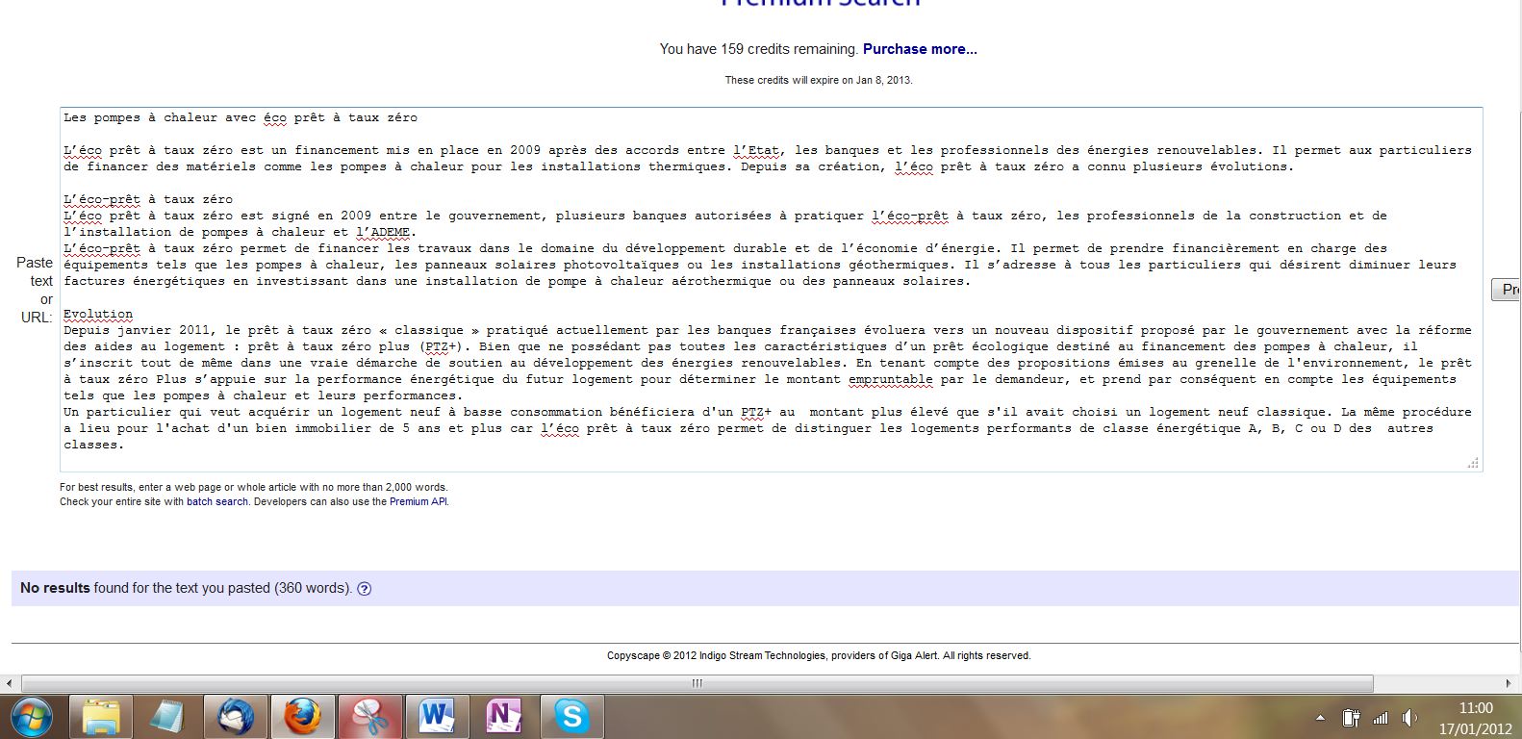Image resolution: width=1522 pixels, height=739 pixels.
Task: Click the partially visible search button at right
Action: coord(1508,290)
